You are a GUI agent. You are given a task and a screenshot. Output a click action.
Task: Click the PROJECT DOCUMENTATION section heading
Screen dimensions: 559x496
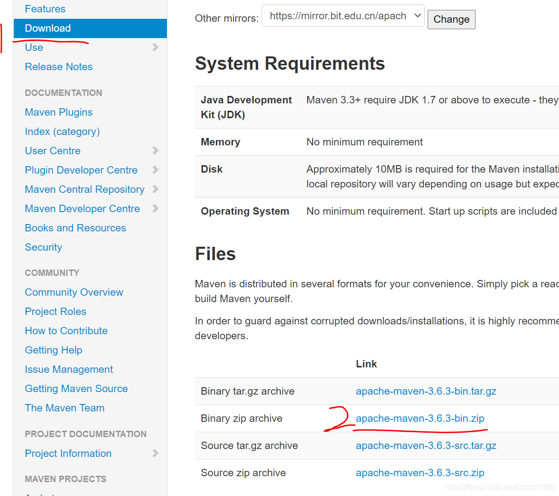tap(85, 434)
